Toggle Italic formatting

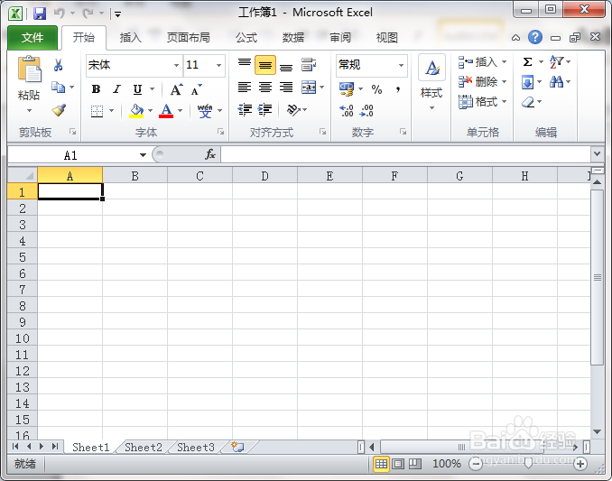pos(116,89)
